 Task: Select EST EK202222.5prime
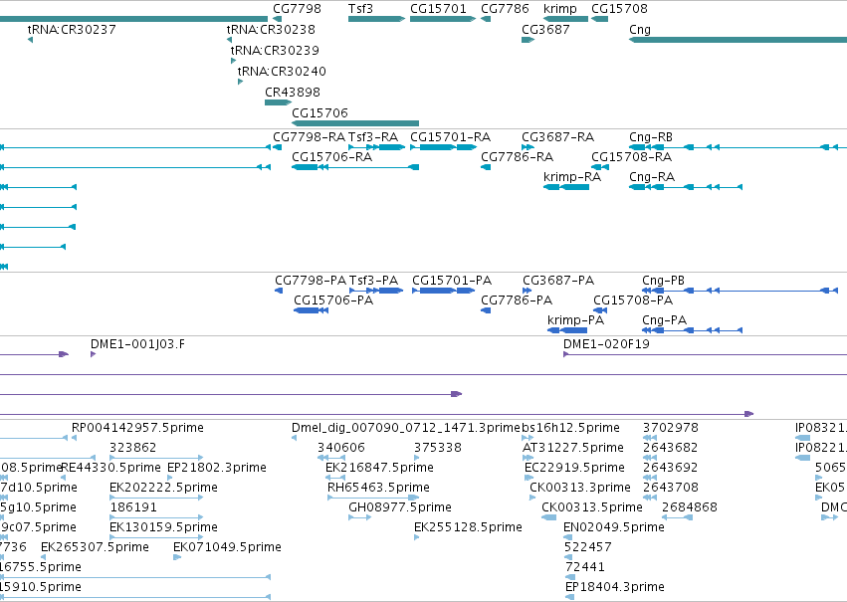(x=163, y=488)
